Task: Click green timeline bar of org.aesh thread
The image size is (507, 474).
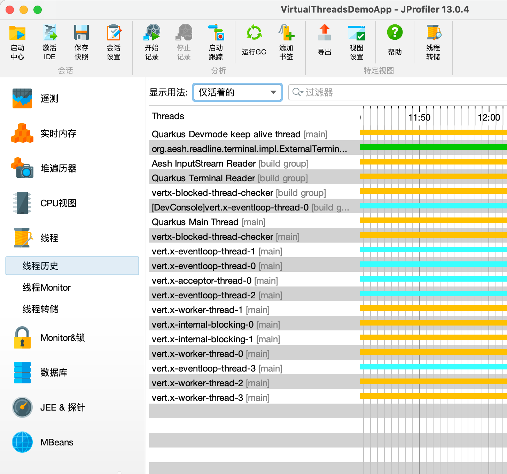Action: 434,147
